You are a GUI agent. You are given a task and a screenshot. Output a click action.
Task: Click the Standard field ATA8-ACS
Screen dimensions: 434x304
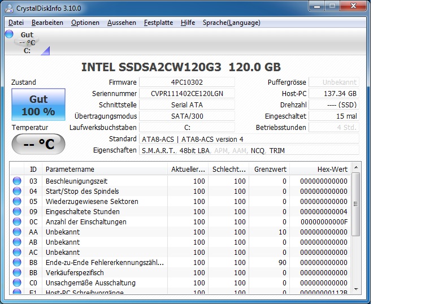tap(249, 139)
